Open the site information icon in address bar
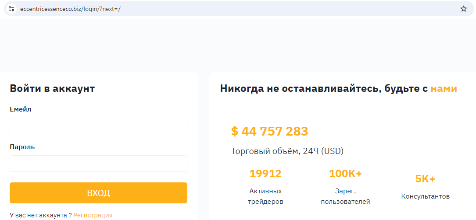 click(11, 9)
